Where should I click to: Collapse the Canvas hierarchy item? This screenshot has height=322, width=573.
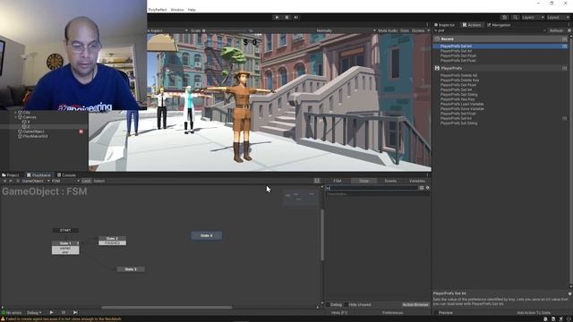point(16,117)
